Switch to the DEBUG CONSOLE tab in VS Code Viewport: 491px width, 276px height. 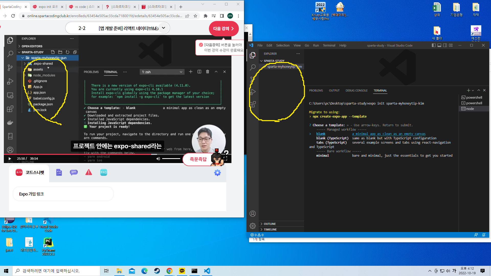pyautogui.click(x=356, y=90)
